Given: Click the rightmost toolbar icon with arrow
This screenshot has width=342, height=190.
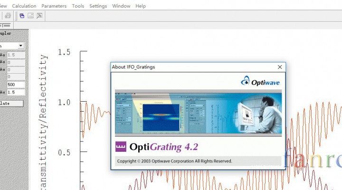Looking at the screenshot, I should coord(39,16).
